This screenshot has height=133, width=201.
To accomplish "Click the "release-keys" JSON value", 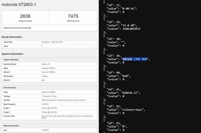I will (133, 110).
